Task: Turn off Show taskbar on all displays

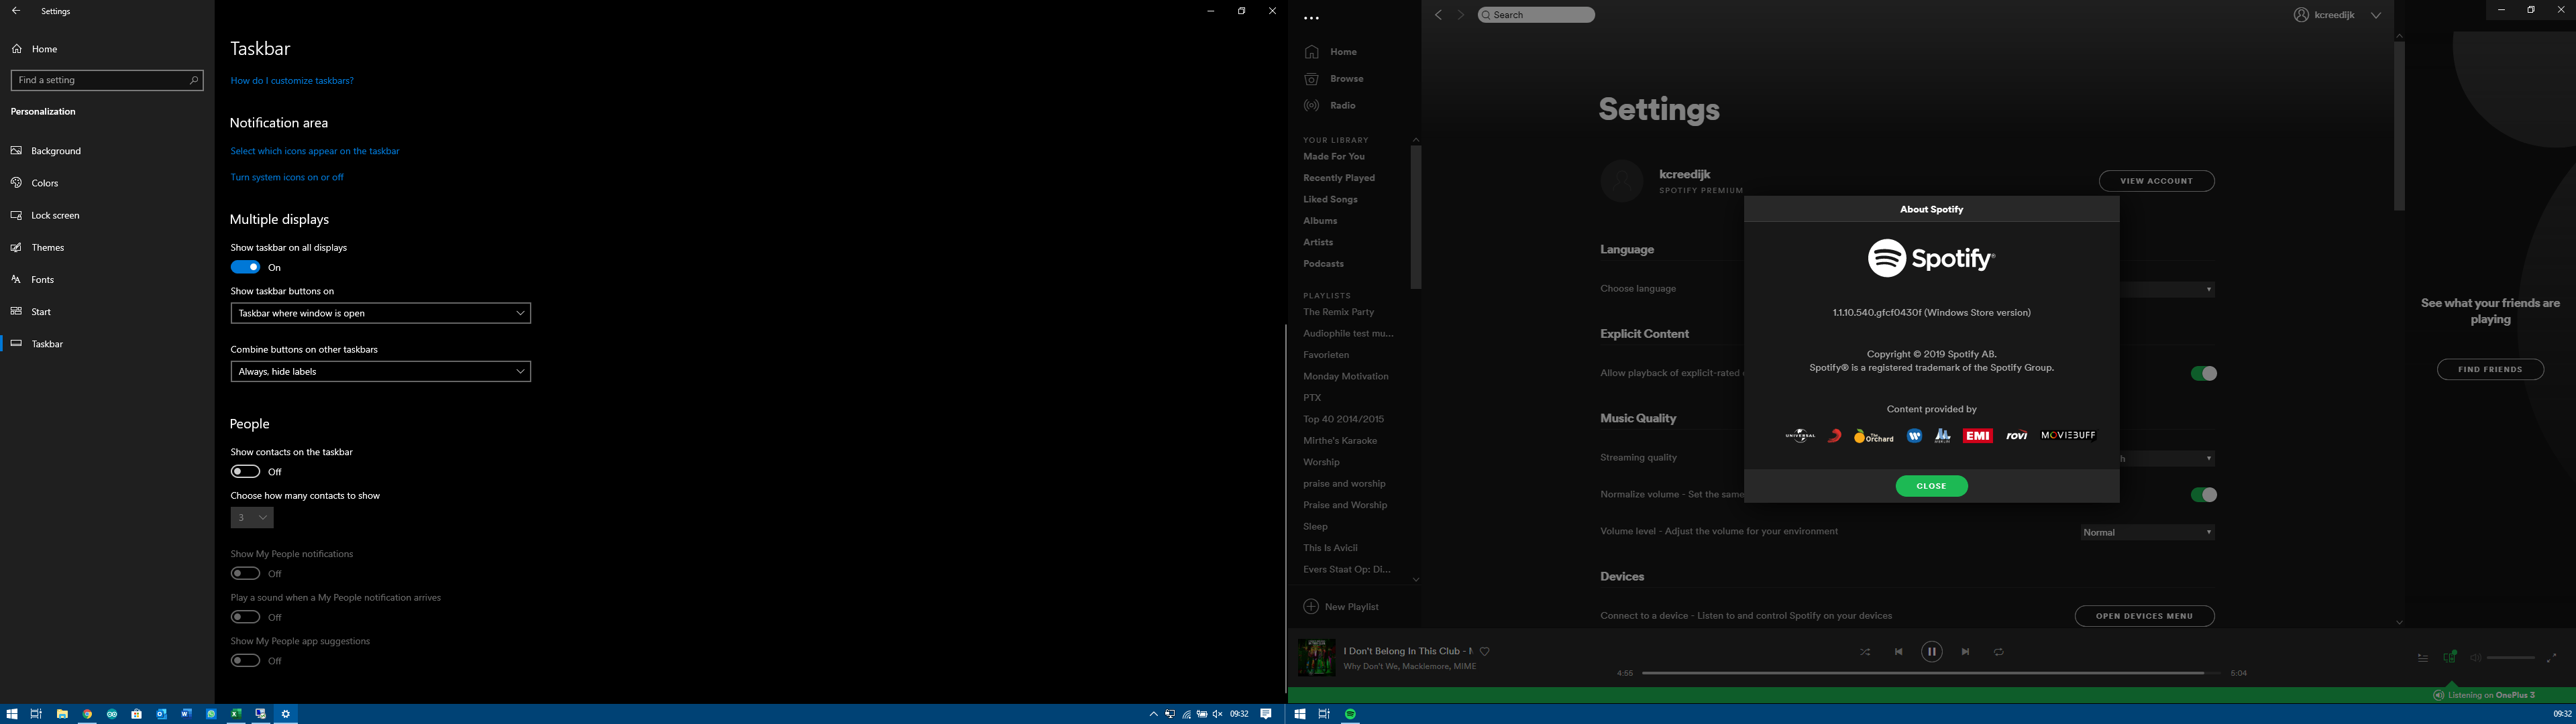Action: [x=245, y=267]
